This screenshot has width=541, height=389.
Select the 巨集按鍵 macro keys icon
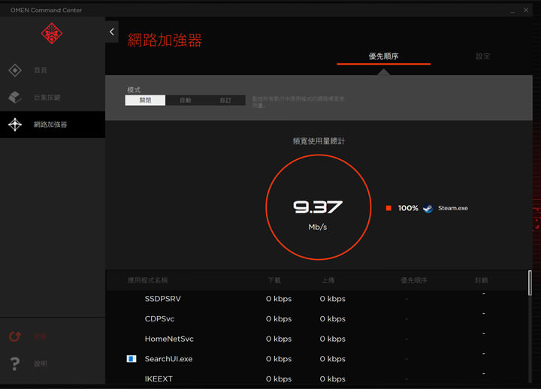click(x=15, y=98)
